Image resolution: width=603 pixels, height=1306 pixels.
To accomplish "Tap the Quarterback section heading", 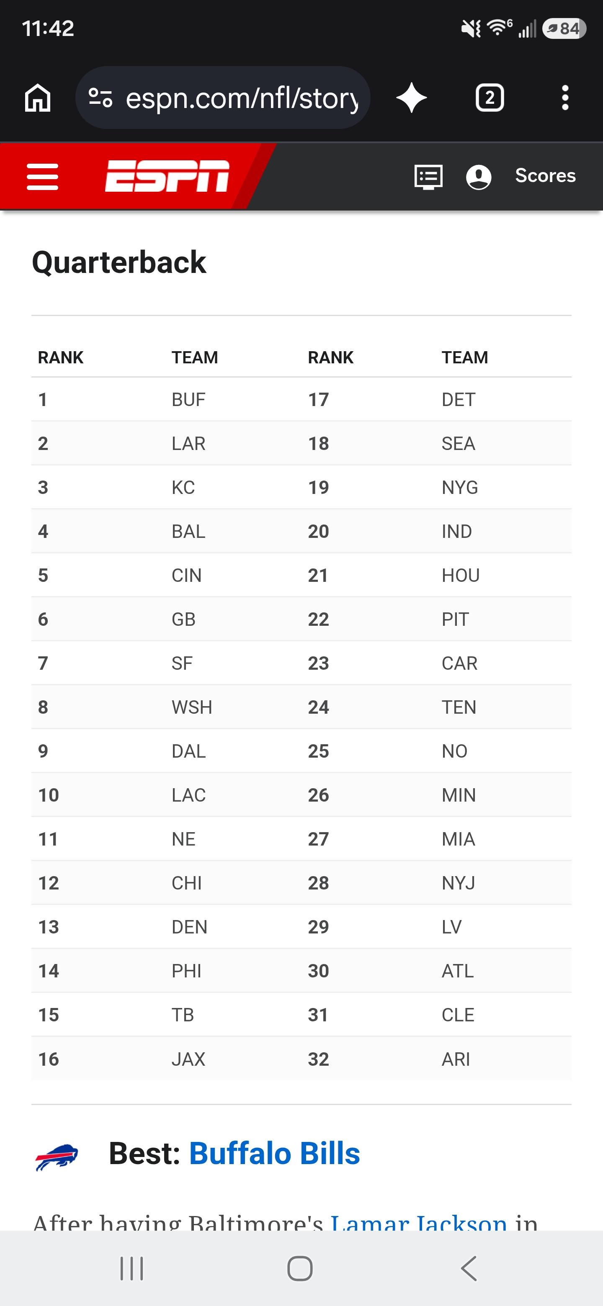I will click(119, 262).
